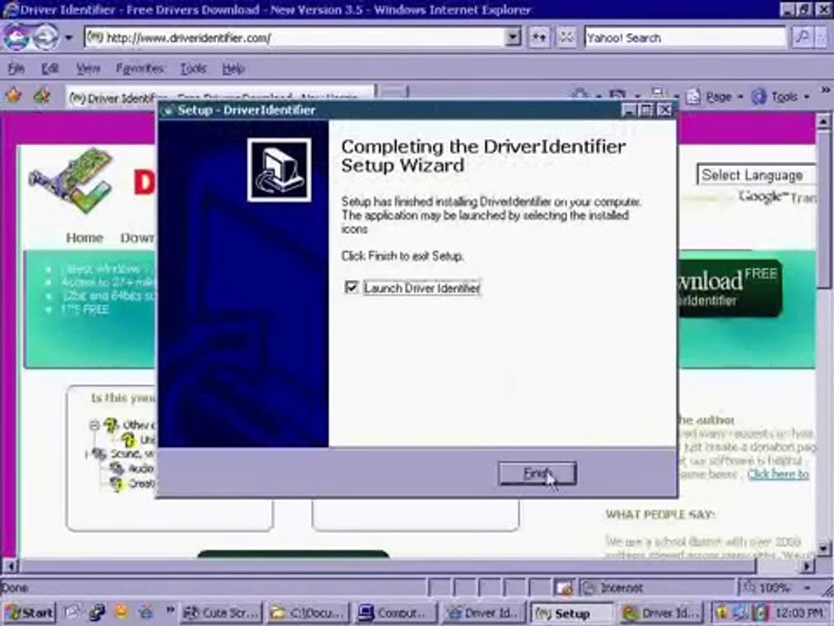Click the search magnifier button

point(801,37)
